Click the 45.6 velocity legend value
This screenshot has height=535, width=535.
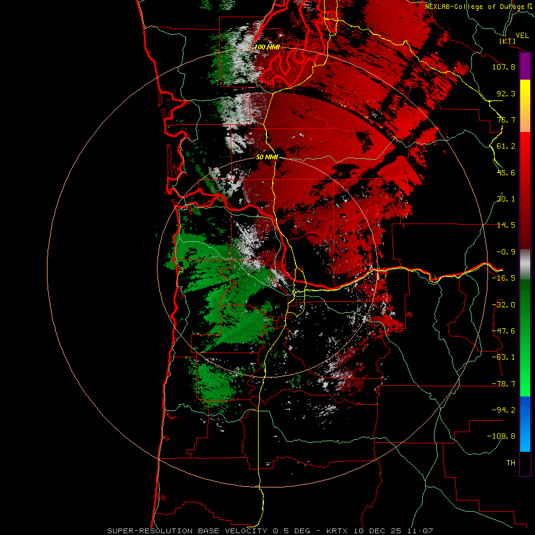coord(506,172)
